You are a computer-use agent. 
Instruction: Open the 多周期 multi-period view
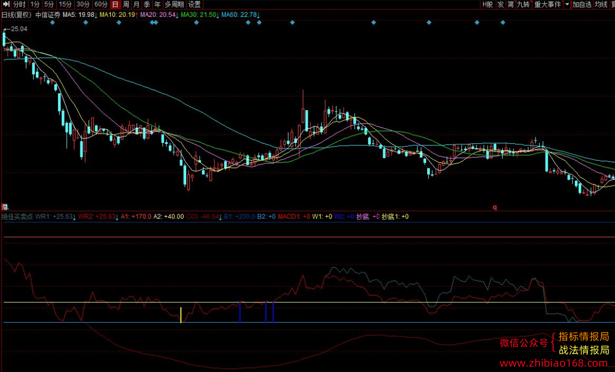174,4
